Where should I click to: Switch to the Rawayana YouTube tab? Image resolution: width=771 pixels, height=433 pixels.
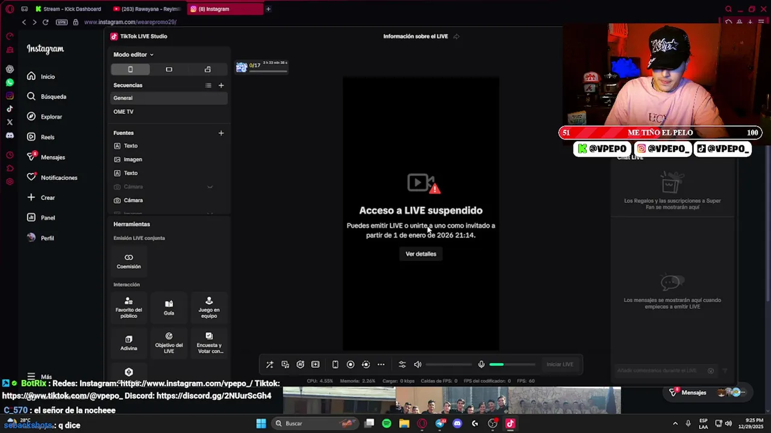148,9
